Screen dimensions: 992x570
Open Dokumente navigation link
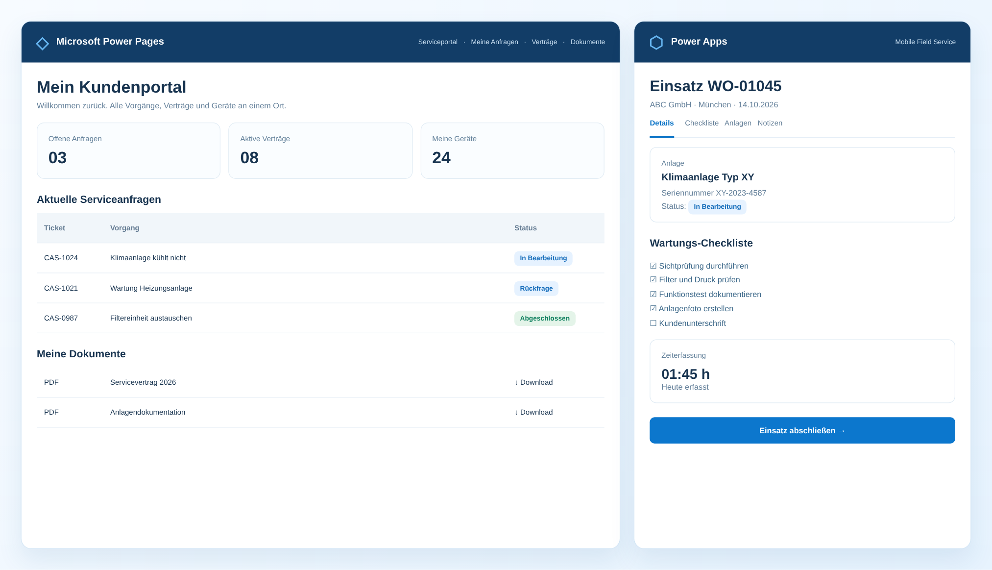[587, 42]
